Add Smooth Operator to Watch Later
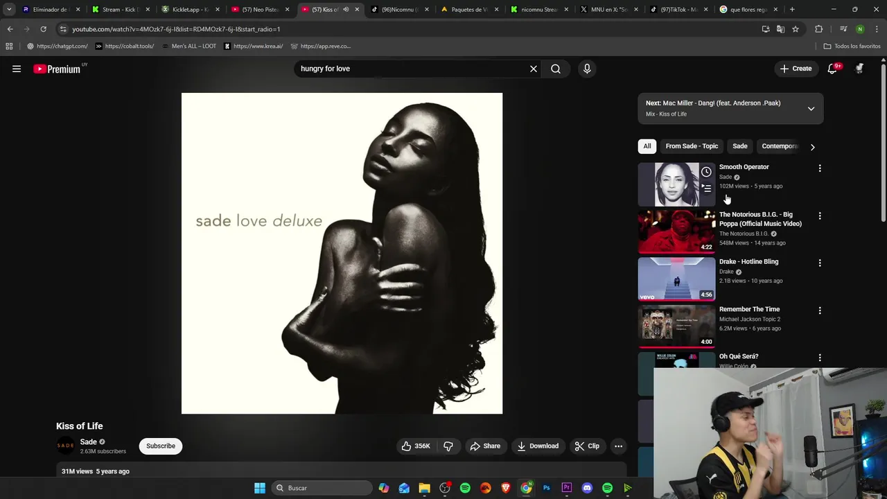Screen dimensions: 887x499 pyautogui.click(x=706, y=172)
